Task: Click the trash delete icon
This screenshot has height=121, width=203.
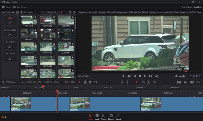Action: click(90, 82)
